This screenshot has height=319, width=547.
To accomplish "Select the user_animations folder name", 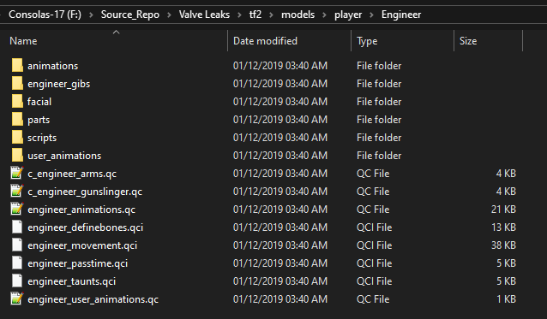I will (x=64, y=156).
